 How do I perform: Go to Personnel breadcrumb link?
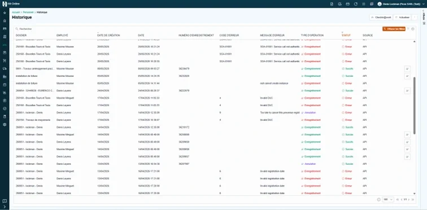[x=28, y=12]
